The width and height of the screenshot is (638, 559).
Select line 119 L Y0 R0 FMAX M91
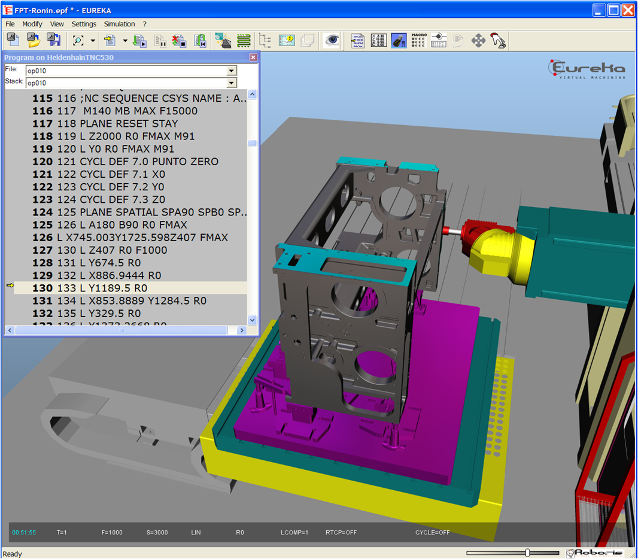point(126,149)
